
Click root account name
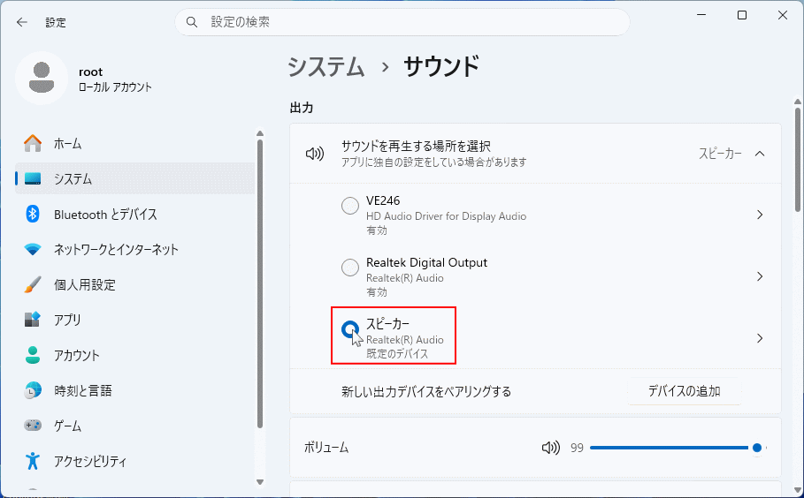pyautogui.click(x=91, y=72)
